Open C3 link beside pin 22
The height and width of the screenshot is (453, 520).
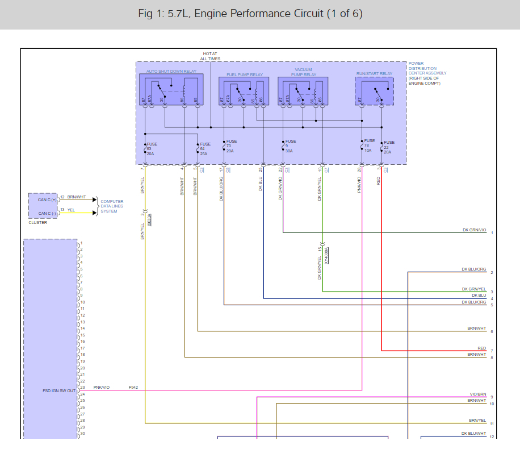pos(287,169)
